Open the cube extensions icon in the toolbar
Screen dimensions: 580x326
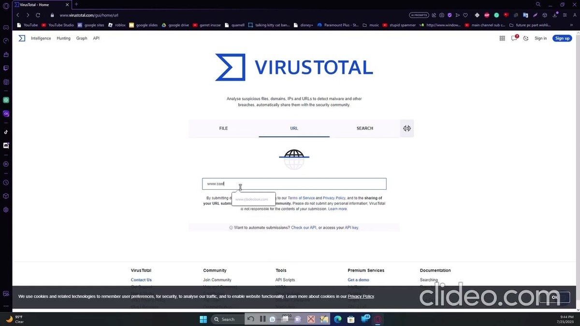[x=545, y=15]
